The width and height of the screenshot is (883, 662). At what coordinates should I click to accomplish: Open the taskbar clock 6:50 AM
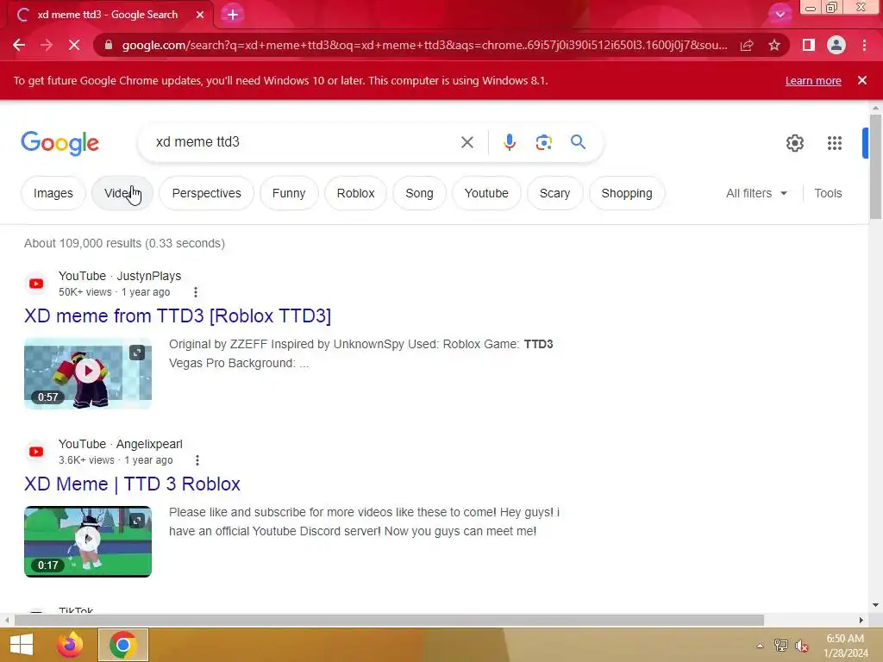click(x=845, y=646)
